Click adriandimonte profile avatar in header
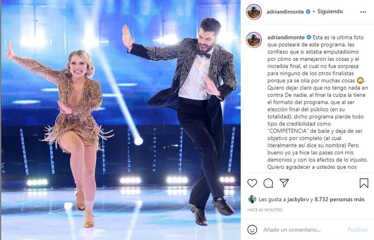Image resolution: width=374 pixels, height=240 pixels. point(254,12)
